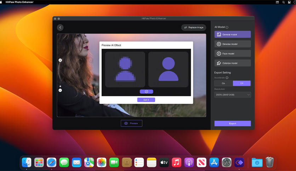Zoom out with the minus icon

coord(60,90)
